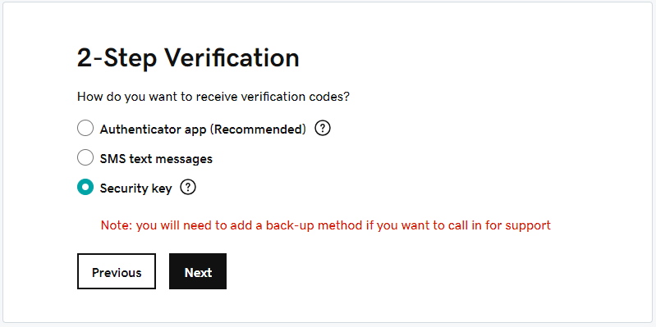Select the Authenticator app radio button
The image size is (656, 327).
point(85,128)
